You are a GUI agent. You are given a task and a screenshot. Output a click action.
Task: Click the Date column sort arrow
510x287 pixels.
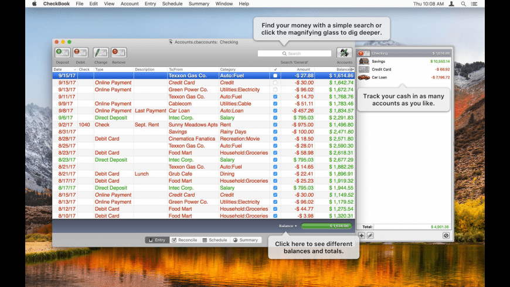click(75, 70)
